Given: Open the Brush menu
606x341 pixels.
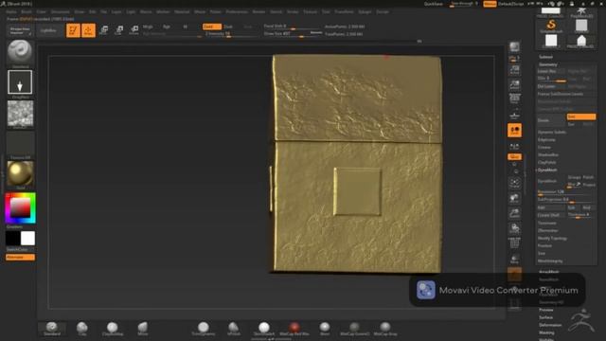Looking at the screenshot, I should tap(27, 12).
